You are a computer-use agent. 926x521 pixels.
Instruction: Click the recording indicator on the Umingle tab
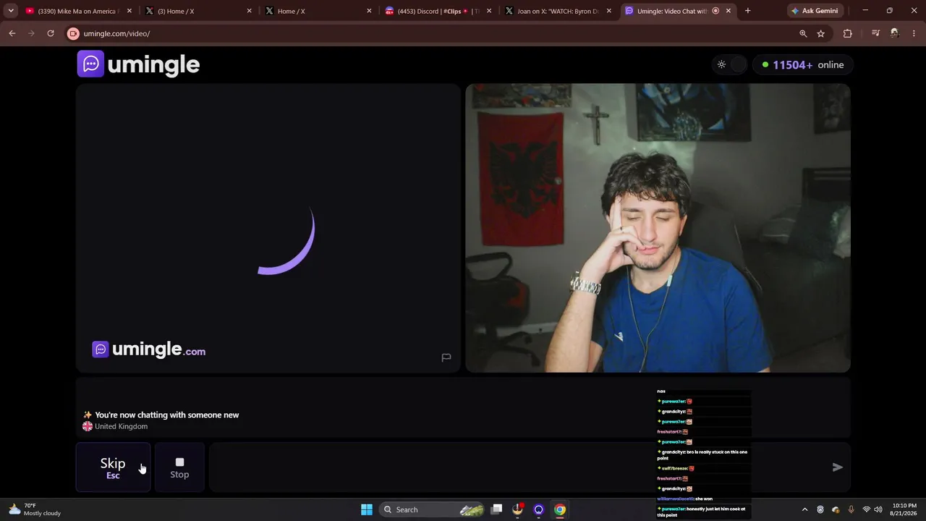[x=715, y=11]
